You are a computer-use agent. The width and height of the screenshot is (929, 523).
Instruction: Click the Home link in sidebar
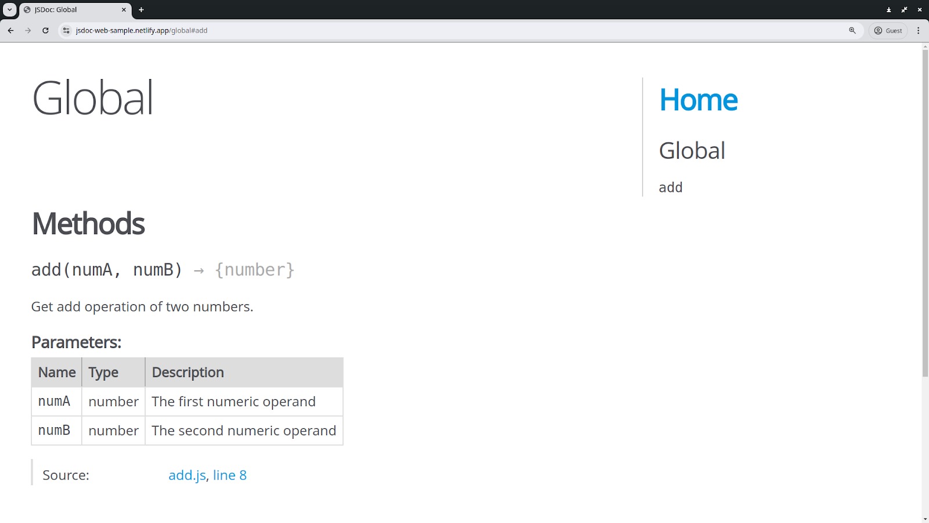[x=698, y=100]
